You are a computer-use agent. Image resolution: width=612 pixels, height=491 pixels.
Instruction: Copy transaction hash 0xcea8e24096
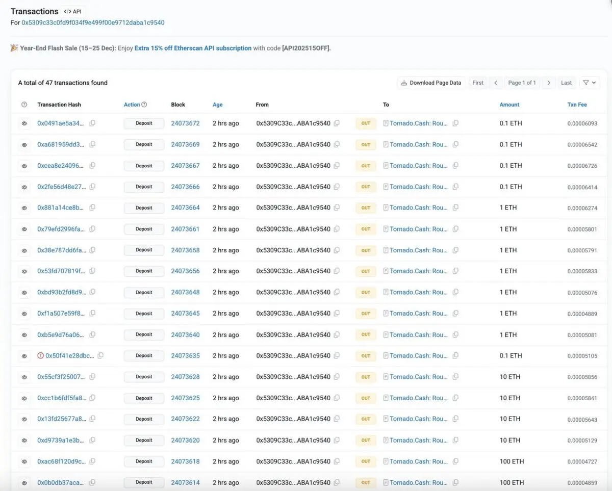(92, 166)
